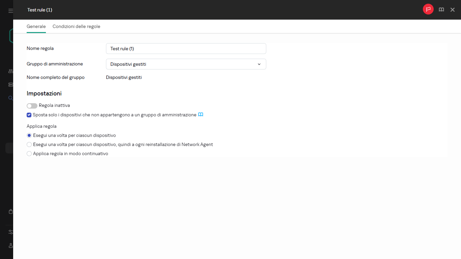Click the "Nome regola" text field
This screenshot has height=259, width=461.
(x=186, y=49)
